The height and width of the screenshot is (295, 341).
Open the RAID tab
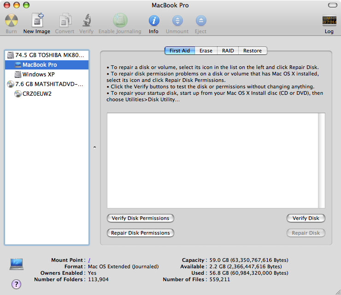(x=228, y=51)
